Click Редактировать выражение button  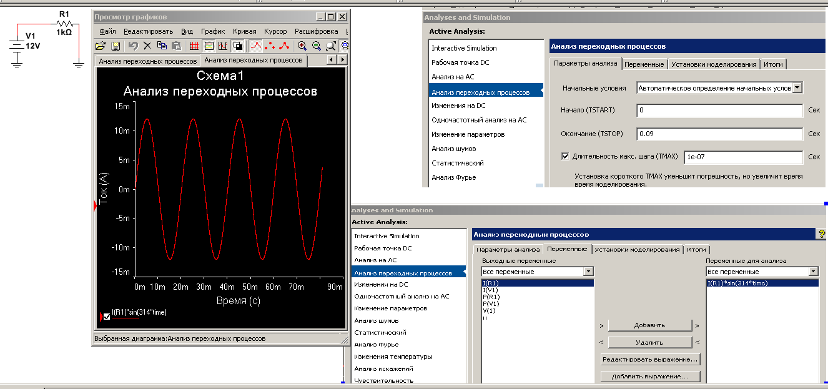pos(649,359)
